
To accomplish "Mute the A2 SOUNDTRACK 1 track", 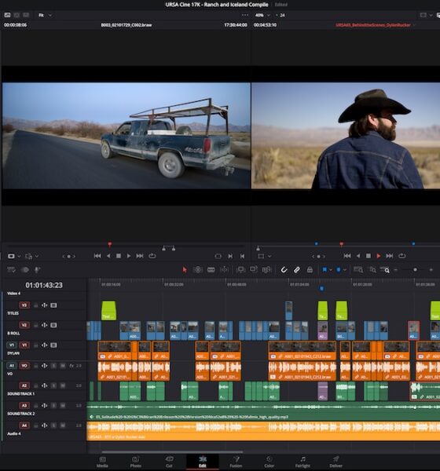I will coord(63,385).
